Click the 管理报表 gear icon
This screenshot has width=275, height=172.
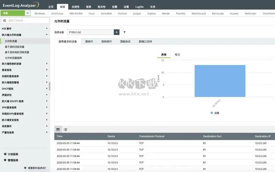click(5, 160)
